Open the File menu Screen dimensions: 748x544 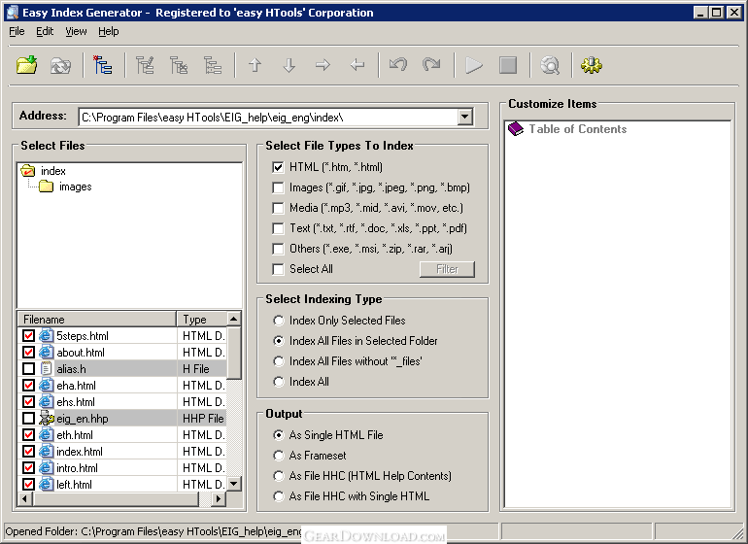click(17, 31)
